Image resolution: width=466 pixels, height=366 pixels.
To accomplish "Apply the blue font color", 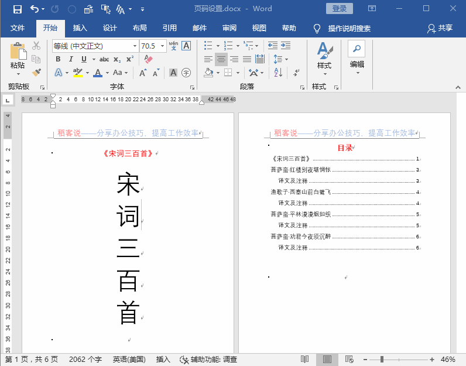I will [98, 73].
